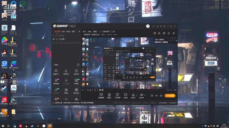
Task: Toggle visibility of Counter-Strike Global Offensive source
Action: [54, 43]
